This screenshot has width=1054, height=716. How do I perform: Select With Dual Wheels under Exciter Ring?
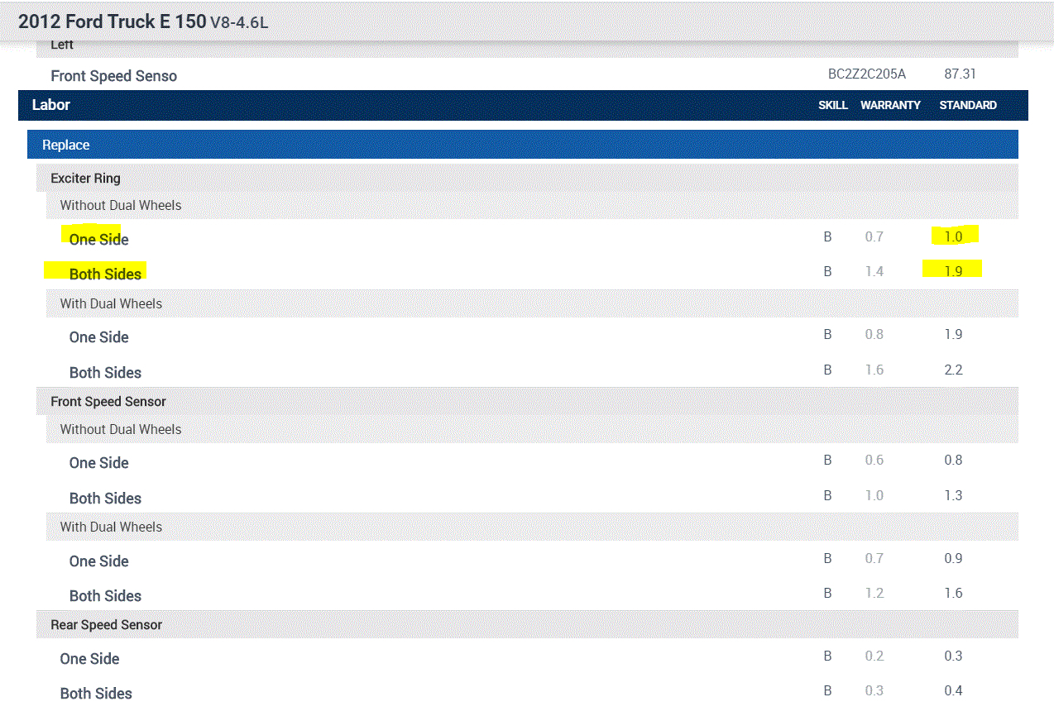[111, 303]
